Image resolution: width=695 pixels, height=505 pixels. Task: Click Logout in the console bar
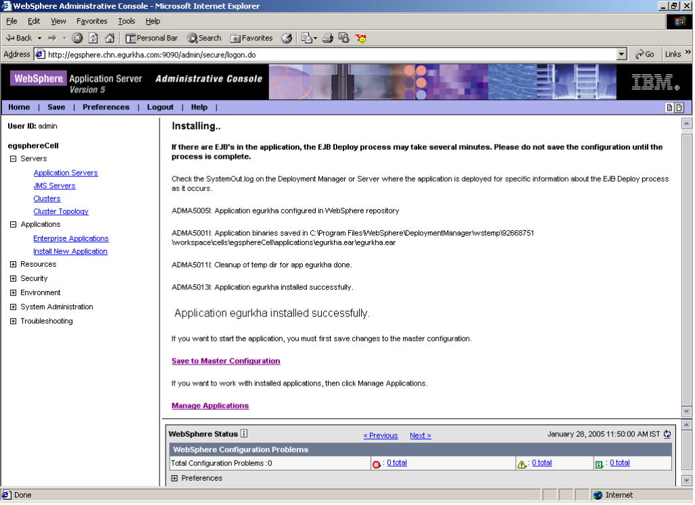pos(160,107)
